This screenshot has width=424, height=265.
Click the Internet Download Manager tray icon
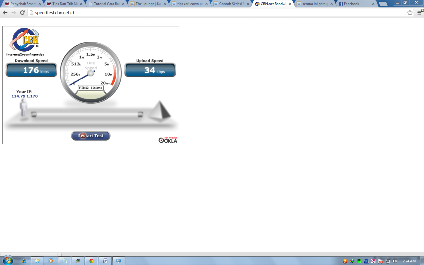click(x=352, y=261)
